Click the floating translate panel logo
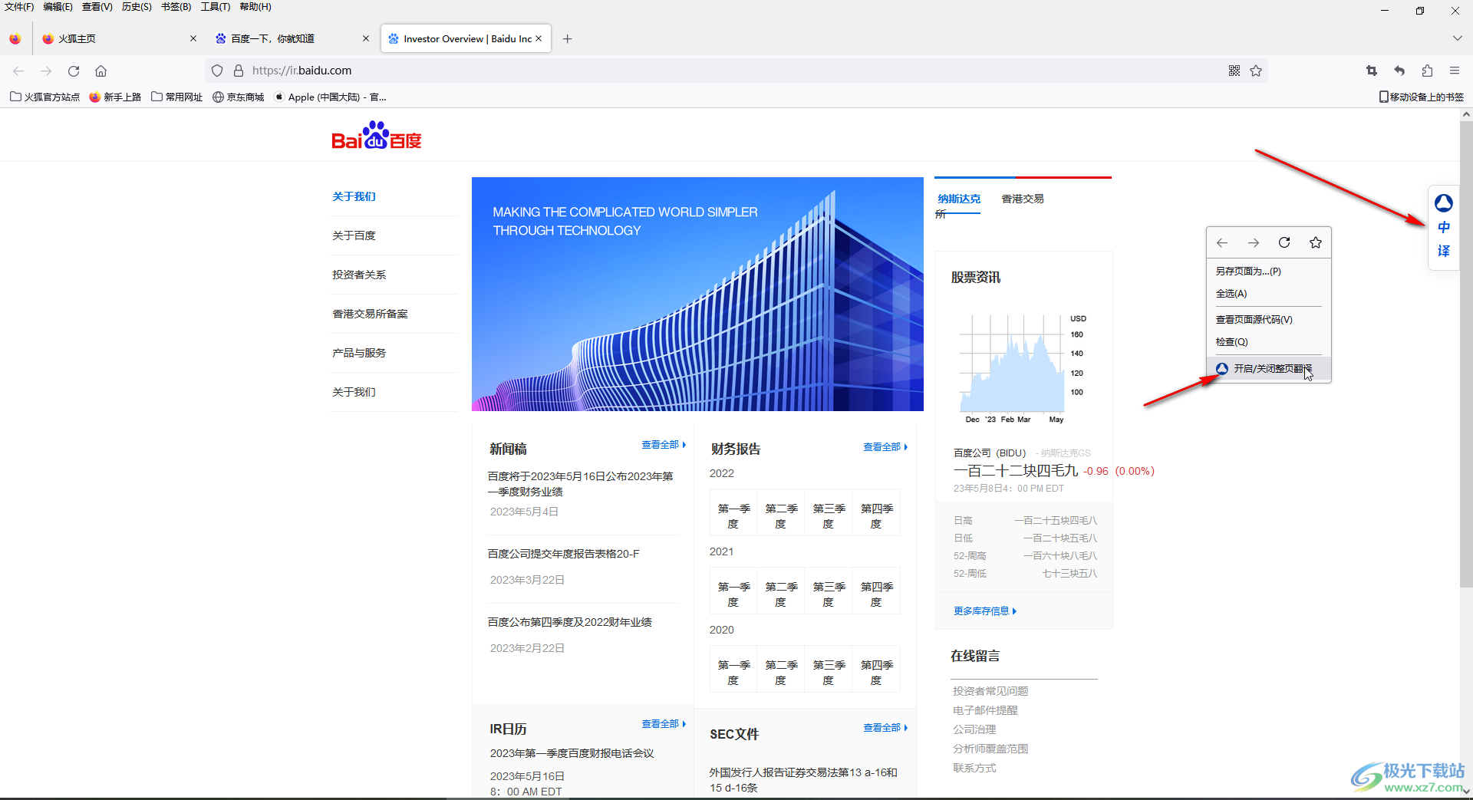This screenshot has height=800, width=1473. tap(1443, 202)
